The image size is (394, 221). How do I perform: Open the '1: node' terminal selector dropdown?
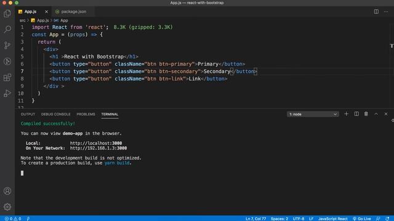(313, 114)
